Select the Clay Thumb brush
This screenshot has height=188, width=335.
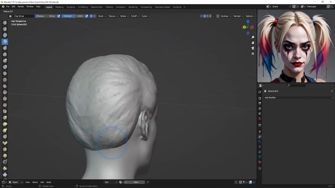[5, 48]
